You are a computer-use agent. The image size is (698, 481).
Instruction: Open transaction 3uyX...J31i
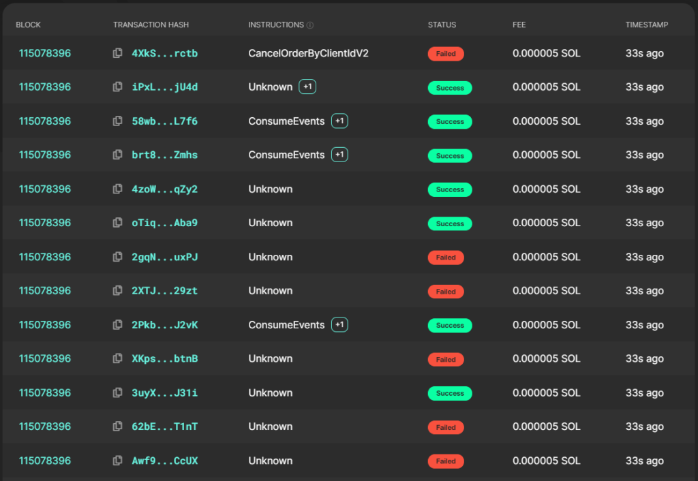click(164, 393)
